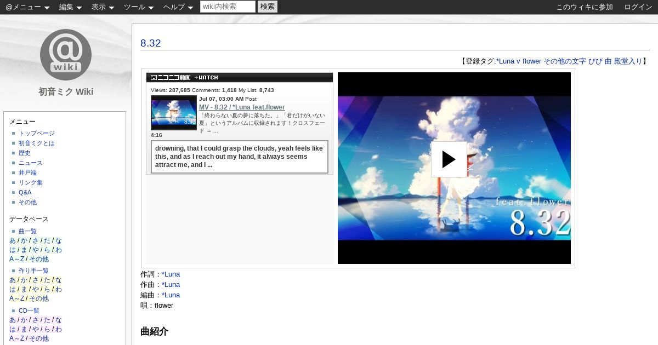The width and height of the screenshot is (658, 345).
Task: Focus the wiki内検索 search field
Action: coord(228,7)
